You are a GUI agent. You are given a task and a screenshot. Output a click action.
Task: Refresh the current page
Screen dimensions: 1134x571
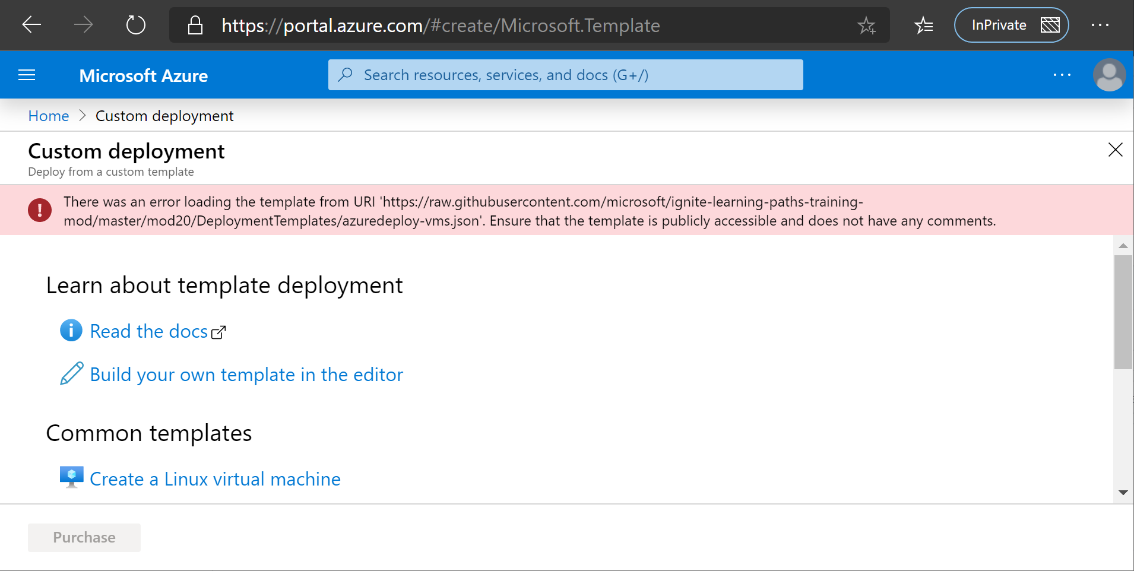tap(135, 25)
